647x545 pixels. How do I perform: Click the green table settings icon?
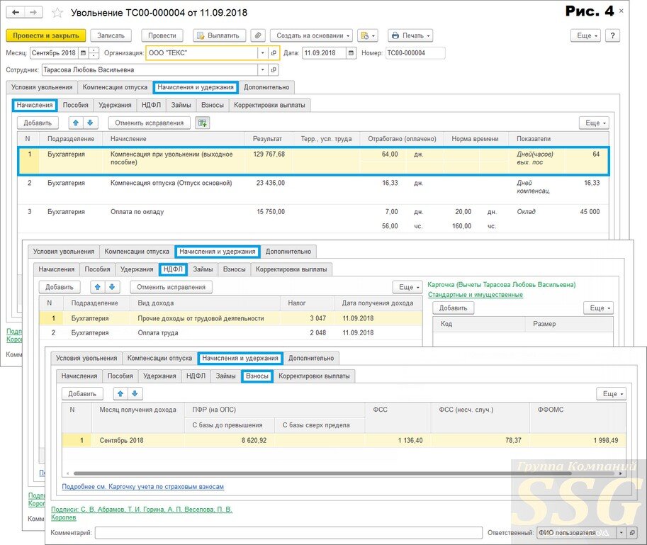(x=202, y=123)
